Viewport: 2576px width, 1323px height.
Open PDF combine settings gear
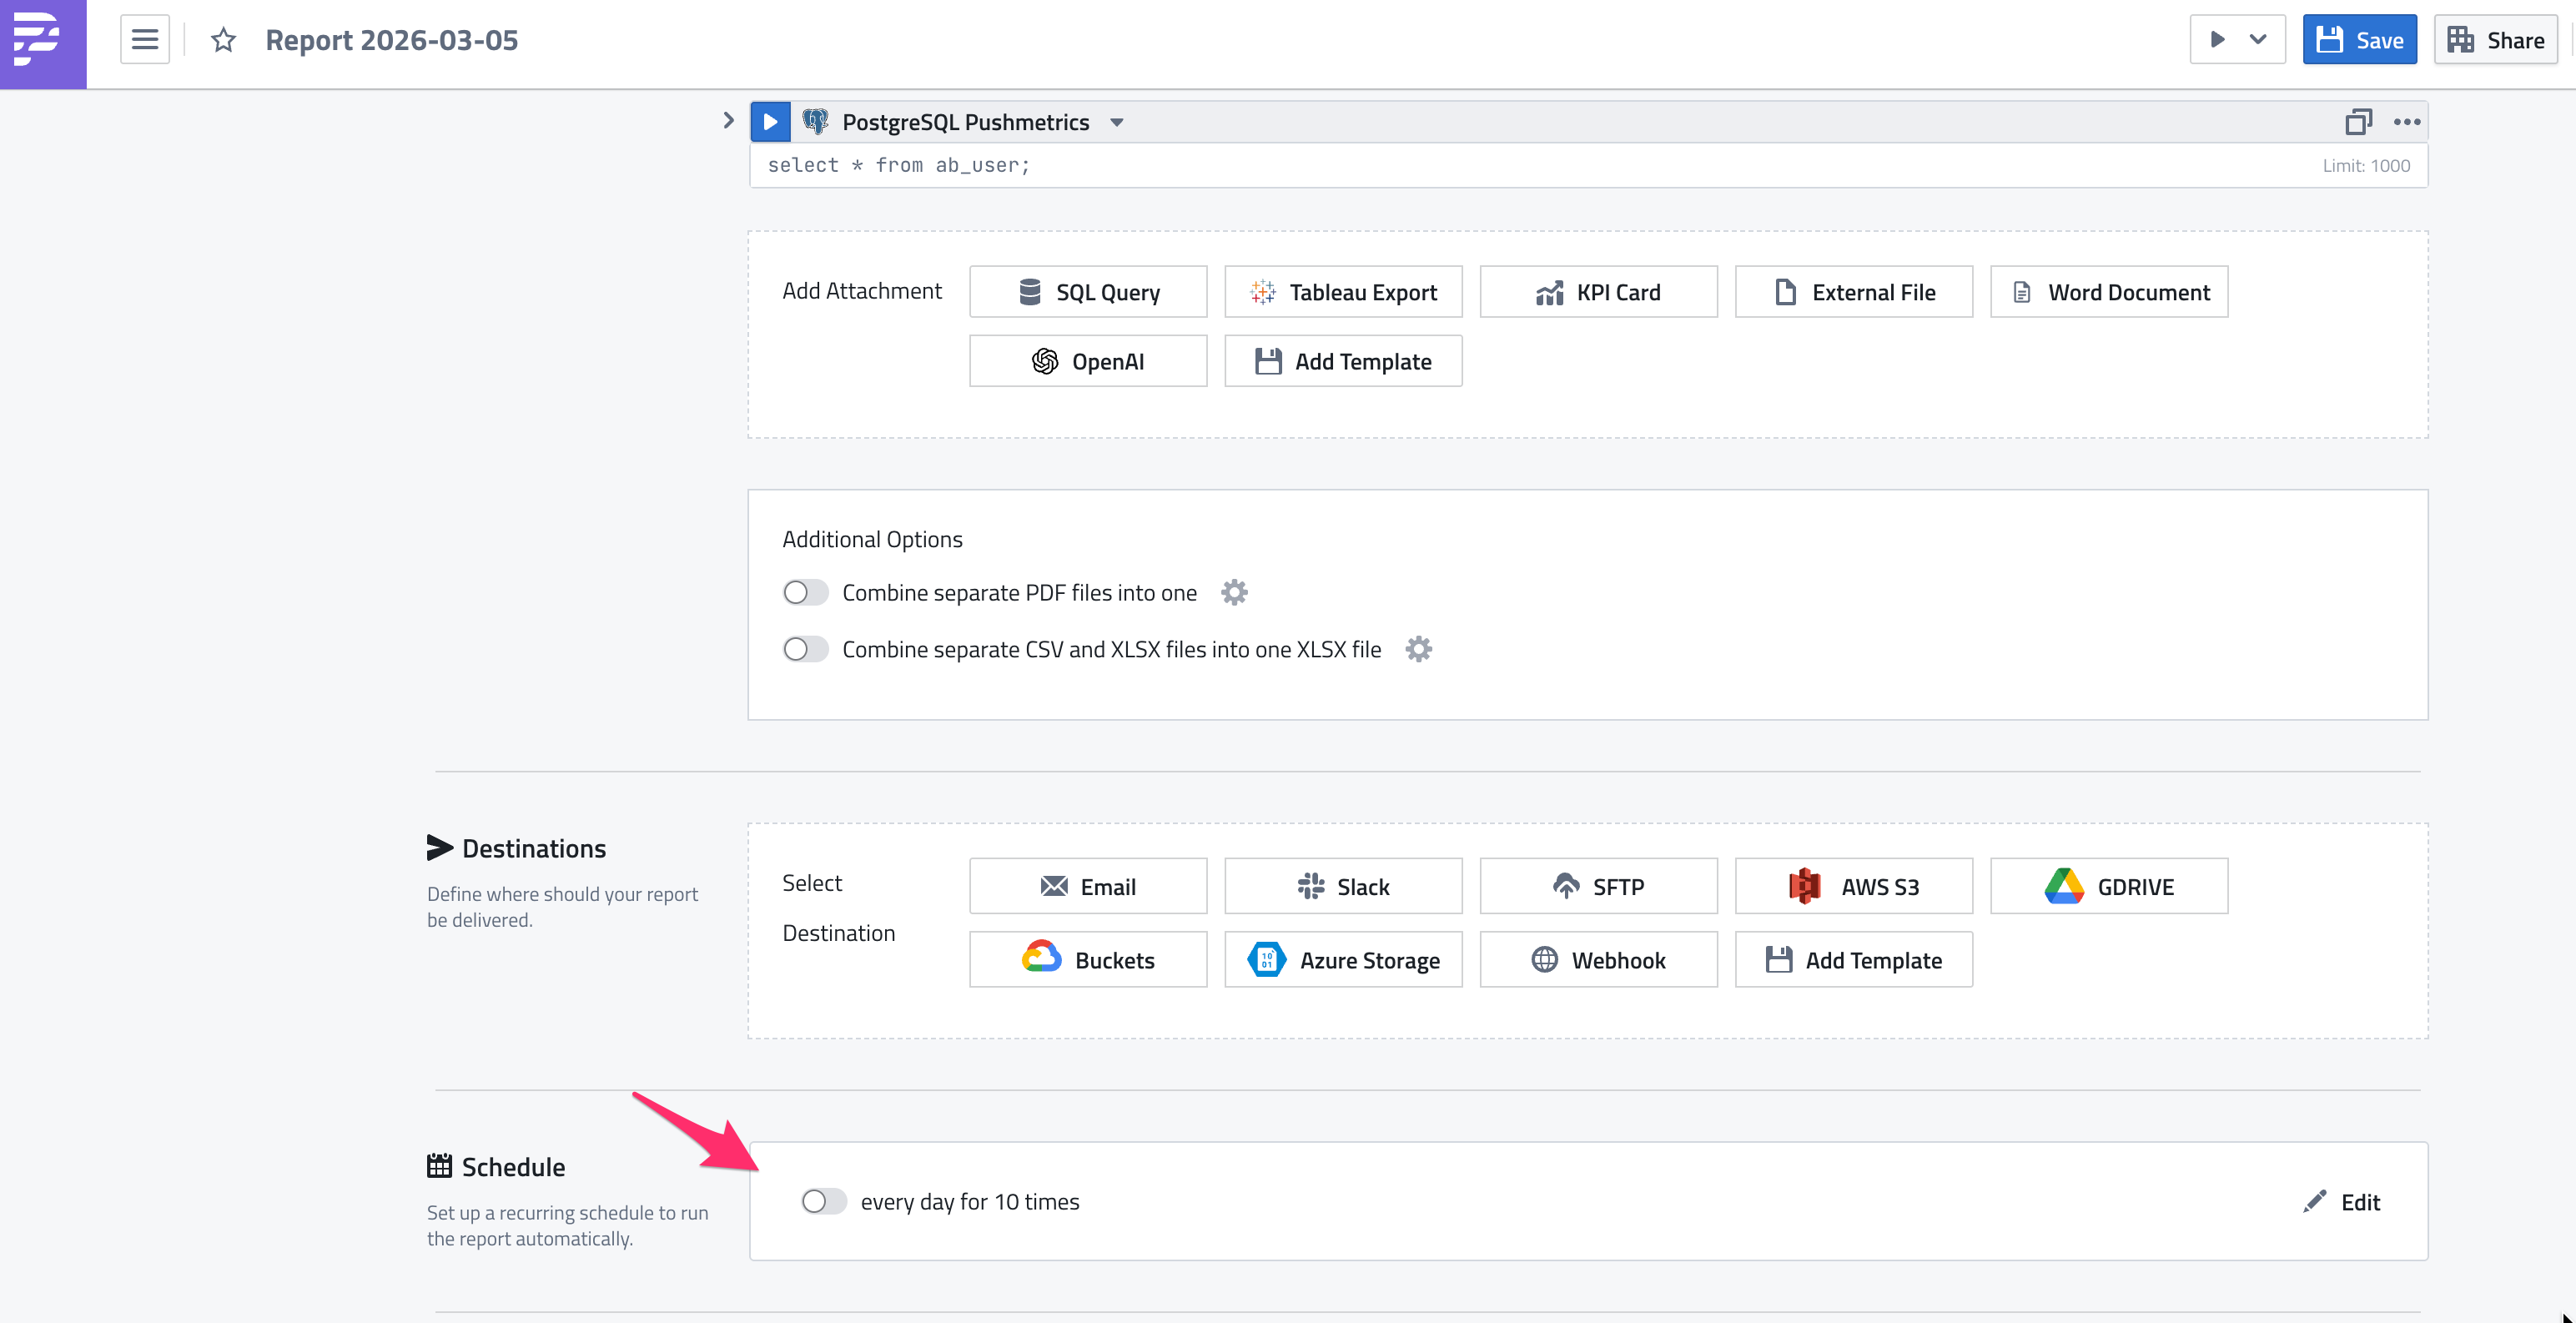point(1234,592)
